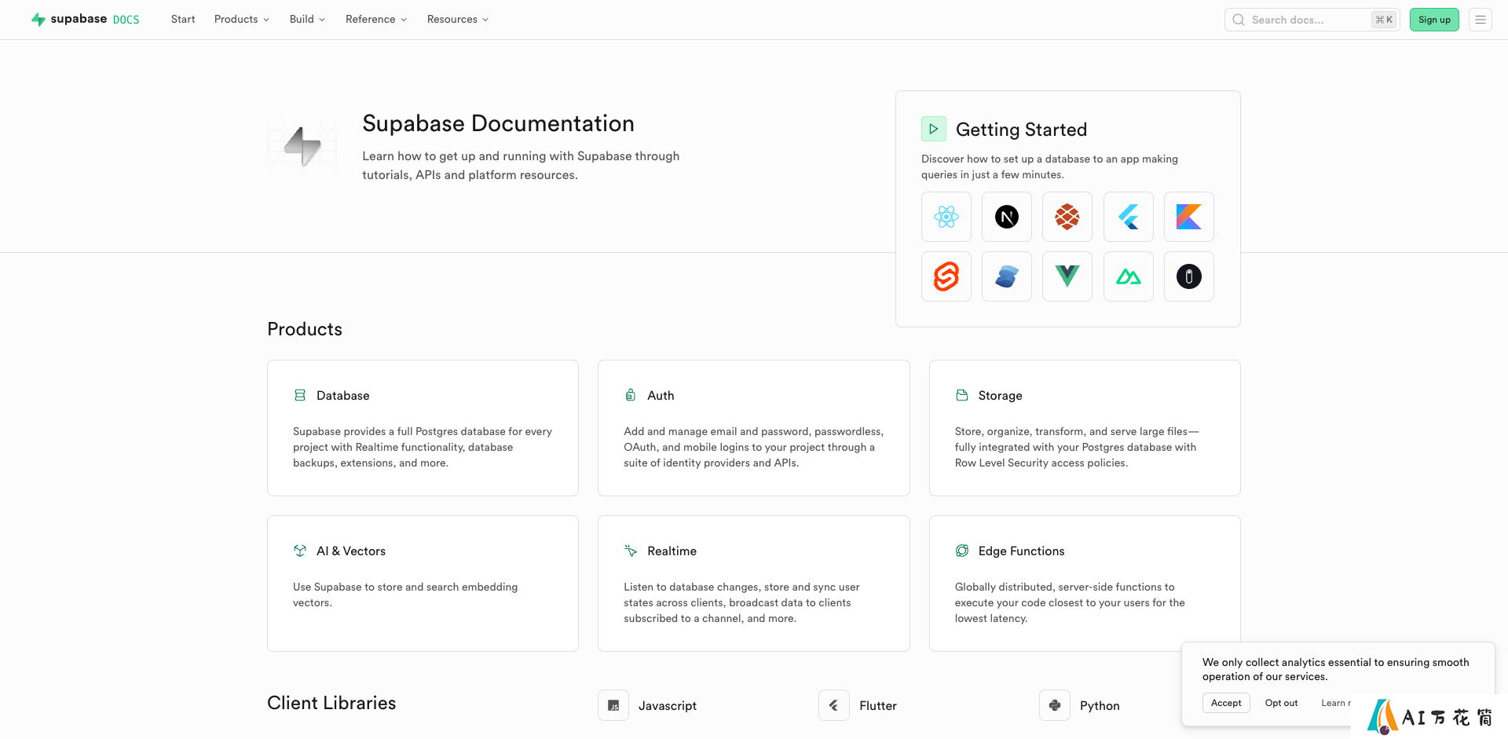
Task: Open the Edge Functions product title
Action: pyautogui.click(x=1021, y=551)
